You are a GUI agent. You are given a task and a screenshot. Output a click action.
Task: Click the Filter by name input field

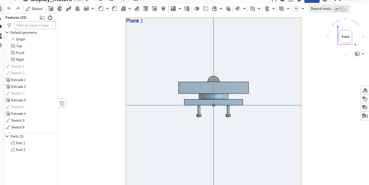[35, 25]
